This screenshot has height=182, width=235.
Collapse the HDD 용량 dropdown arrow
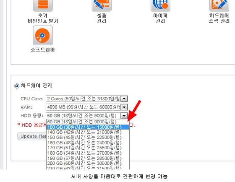pyautogui.click(x=124, y=116)
